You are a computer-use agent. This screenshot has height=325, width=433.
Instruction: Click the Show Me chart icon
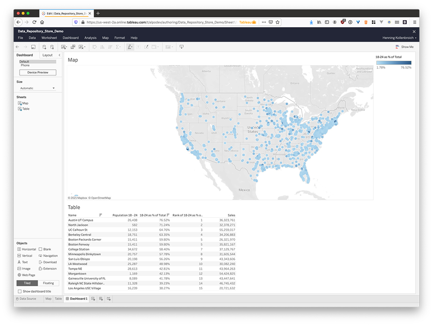pyautogui.click(x=397, y=47)
